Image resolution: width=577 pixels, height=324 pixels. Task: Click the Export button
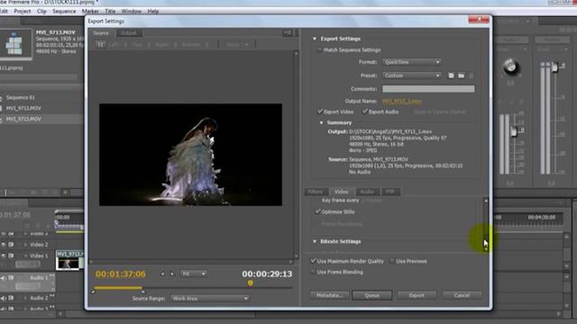coord(417,295)
